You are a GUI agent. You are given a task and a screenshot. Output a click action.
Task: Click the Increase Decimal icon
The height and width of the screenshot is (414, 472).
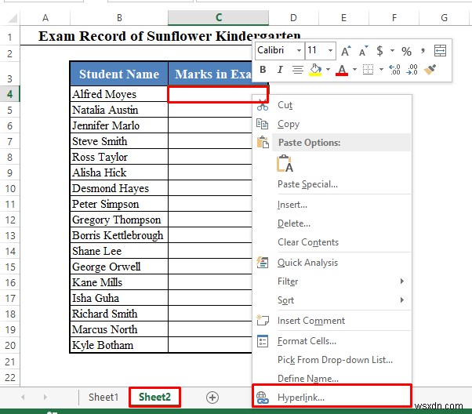pos(394,70)
